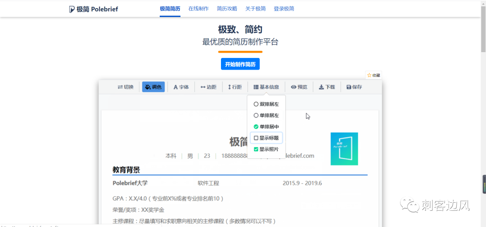Click the dark side widget on right edge

484,185
